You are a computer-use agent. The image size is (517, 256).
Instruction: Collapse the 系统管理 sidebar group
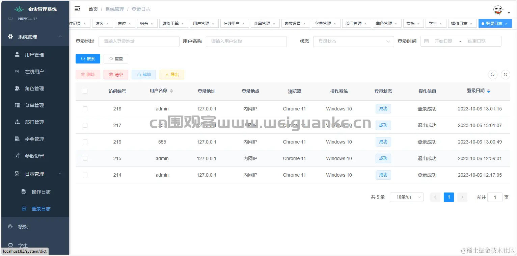coord(35,36)
